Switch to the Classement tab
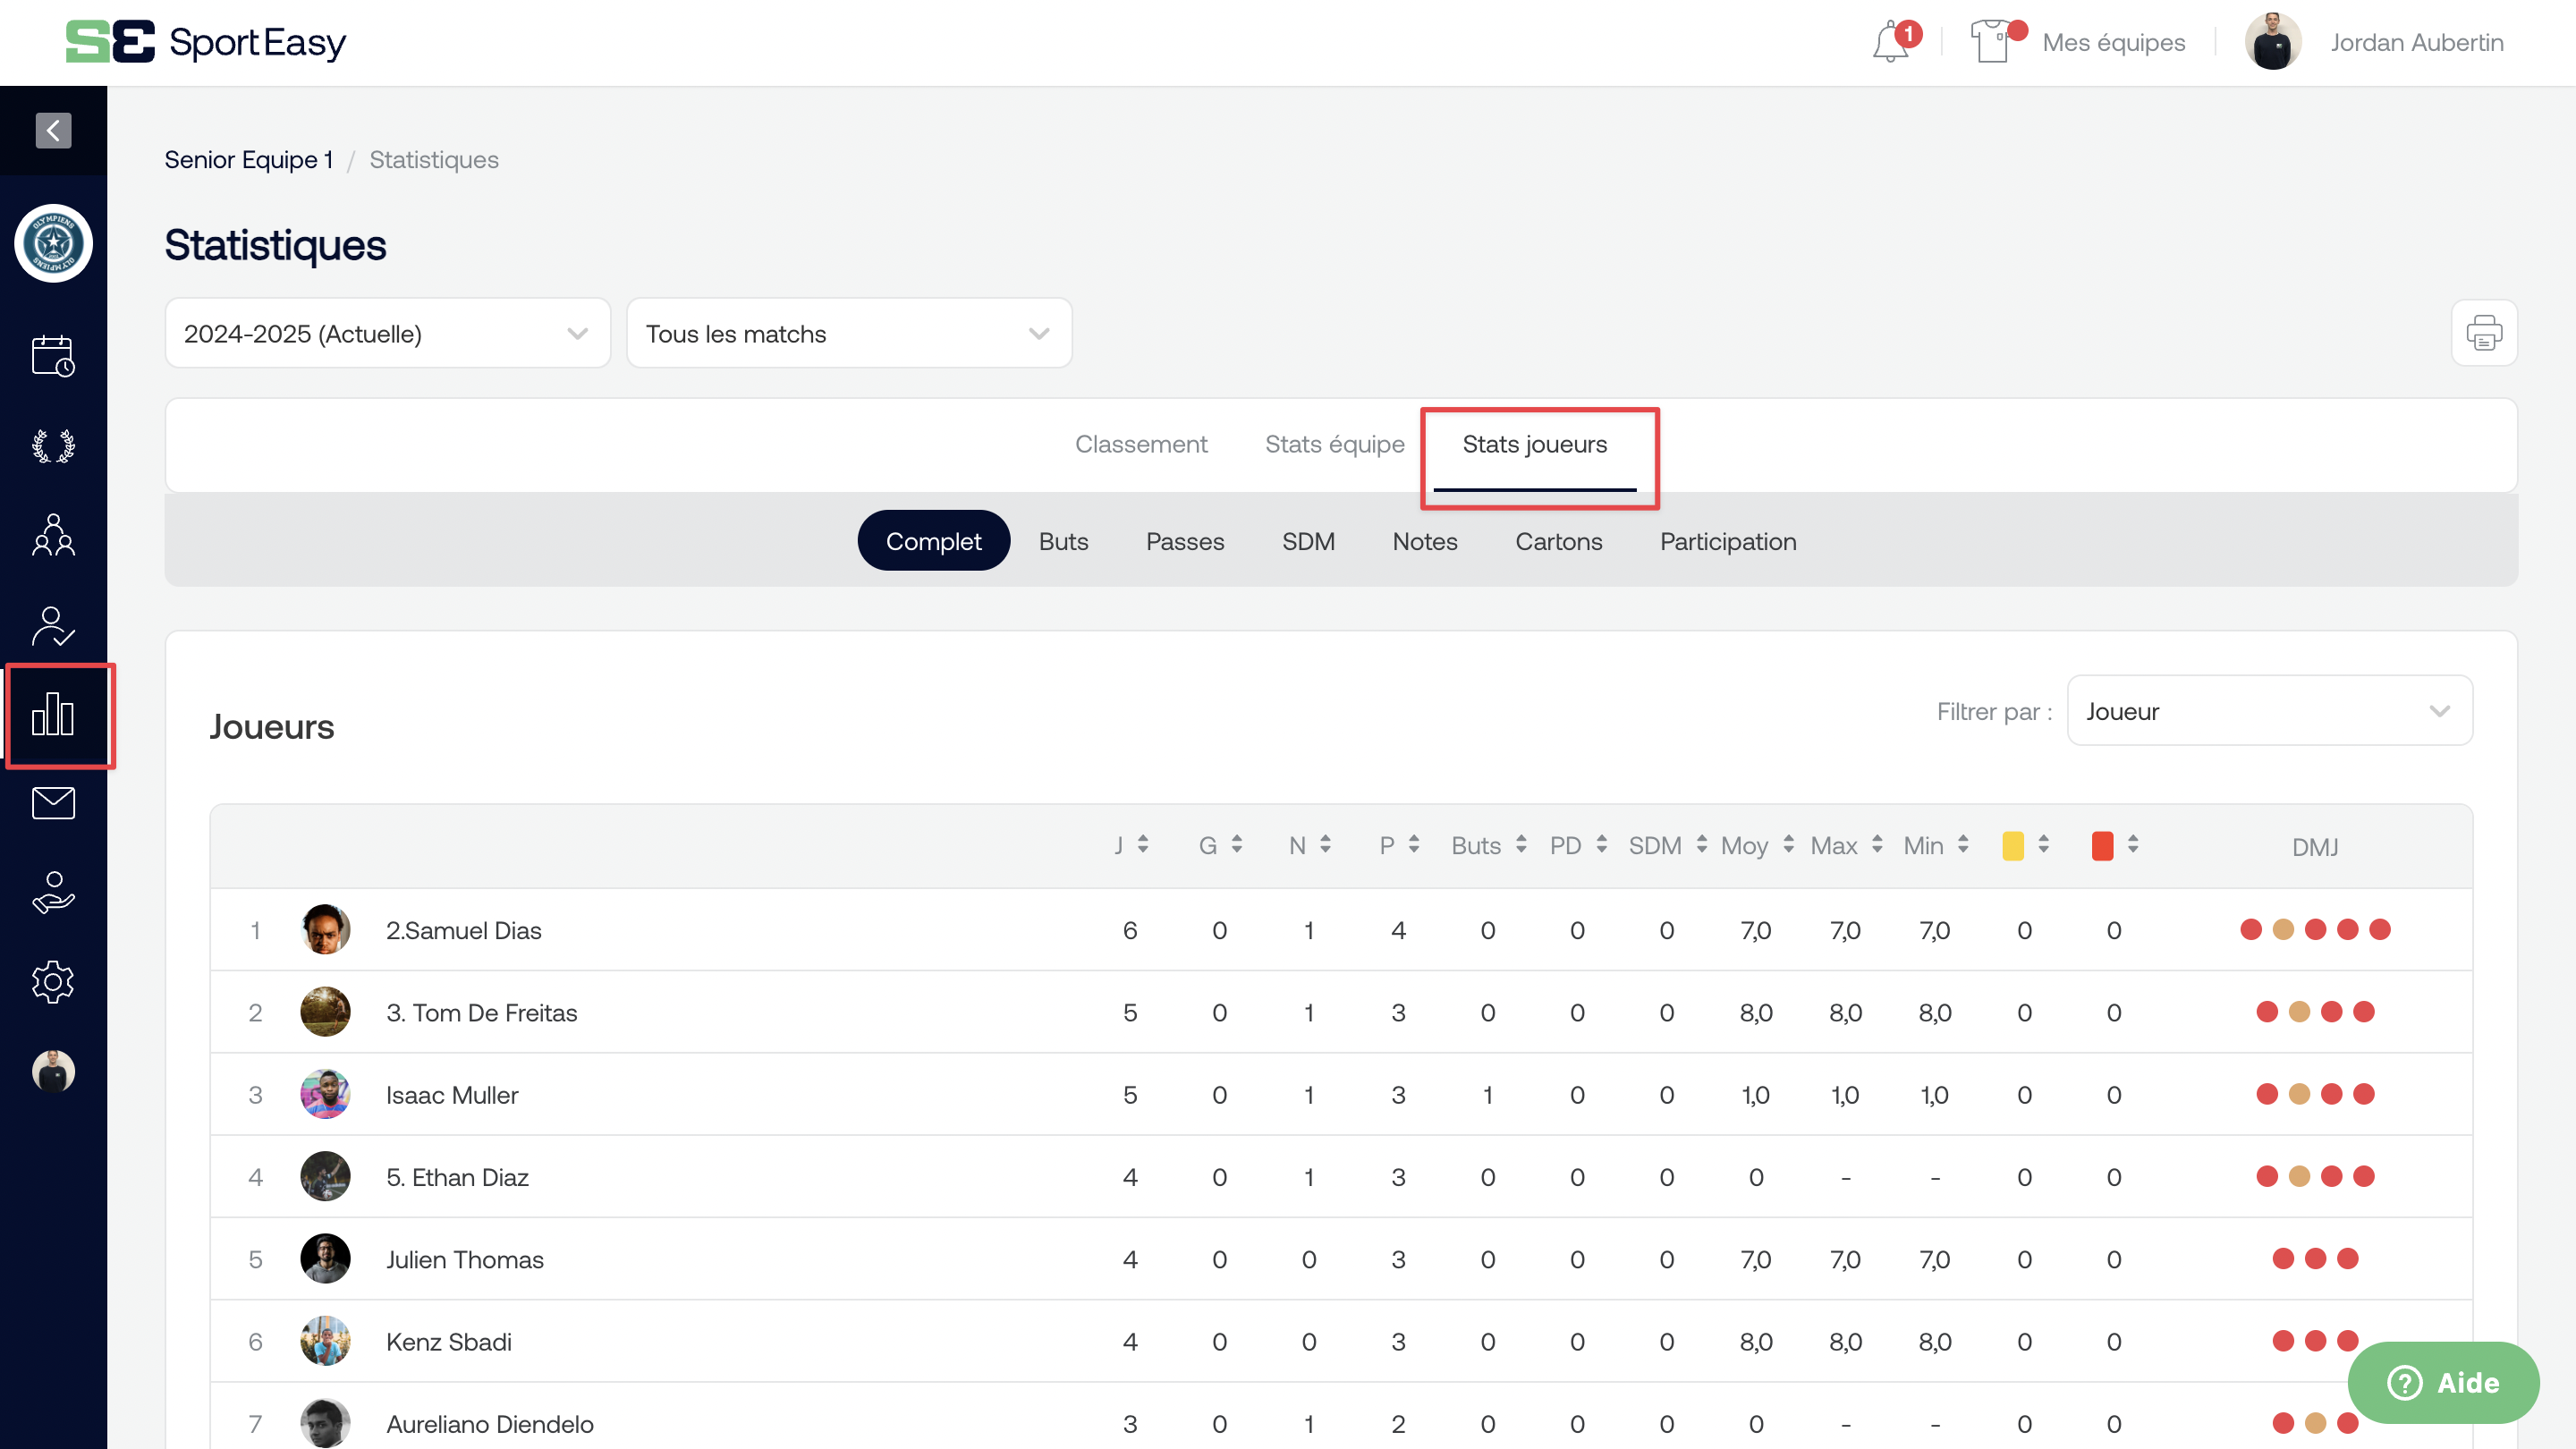The width and height of the screenshot is (2576, 1449). click(x=1141, y=444)
